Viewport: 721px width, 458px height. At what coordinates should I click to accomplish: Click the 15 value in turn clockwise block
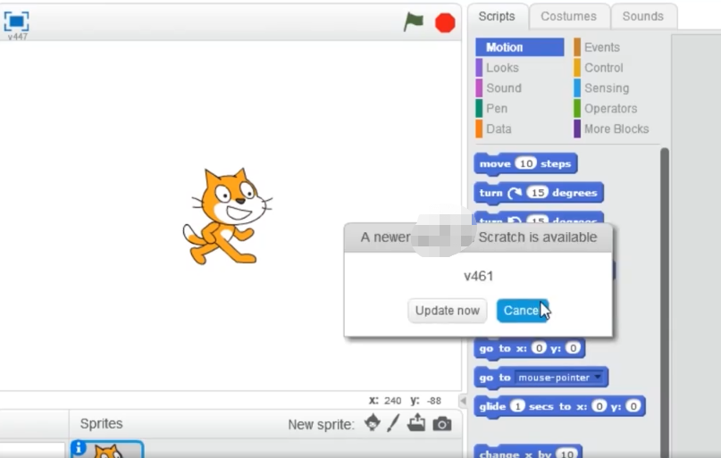coord(538,193)
